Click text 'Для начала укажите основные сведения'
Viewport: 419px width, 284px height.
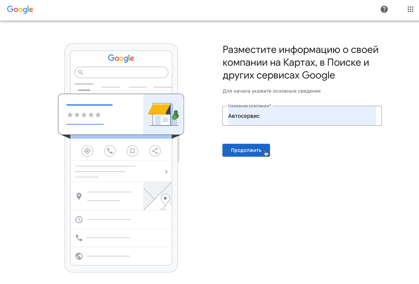point(271,91)
